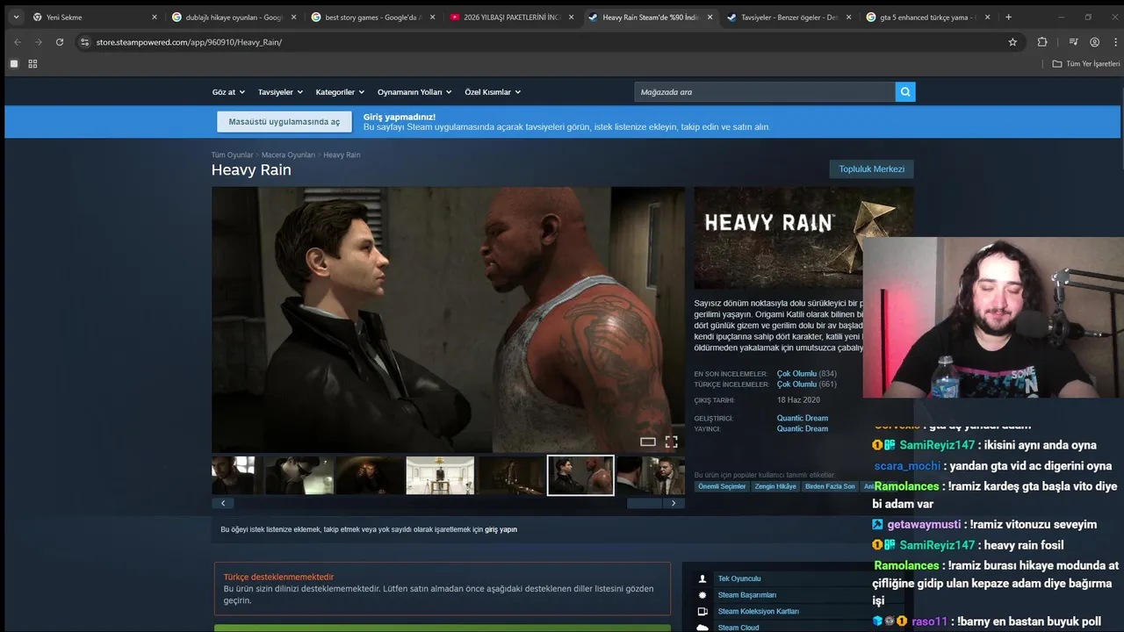Click the 'Macera Oyunları' breadcrumb link

pyautogui.click(x=288, y=155)
